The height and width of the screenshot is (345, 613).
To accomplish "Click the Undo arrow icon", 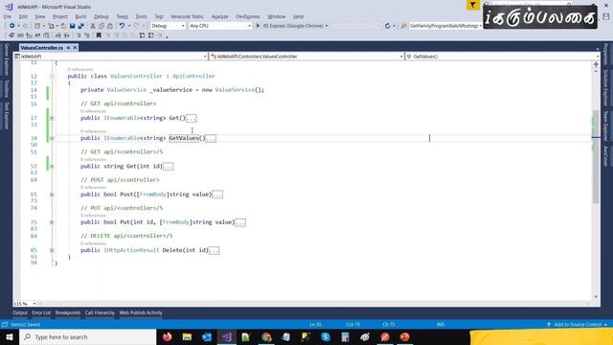I will pos(122,26).
